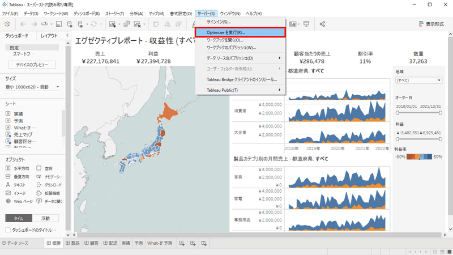Click the 表示形式 Show Me button
Screen dimensions: 453x255
pos(431,24)
